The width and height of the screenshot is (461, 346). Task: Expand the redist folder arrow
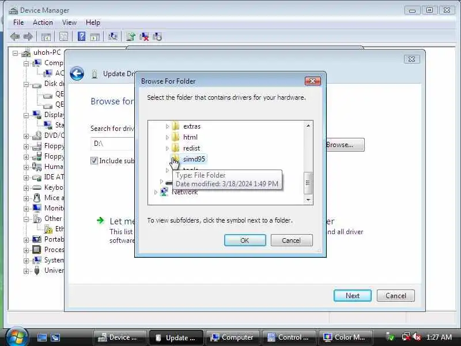(x=167, y=148)
